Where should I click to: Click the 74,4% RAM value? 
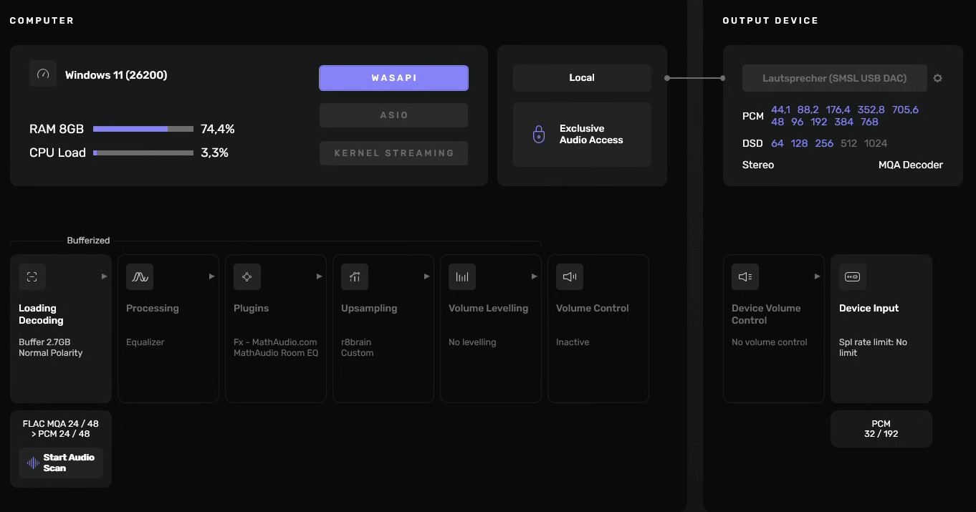coord(218,129)
